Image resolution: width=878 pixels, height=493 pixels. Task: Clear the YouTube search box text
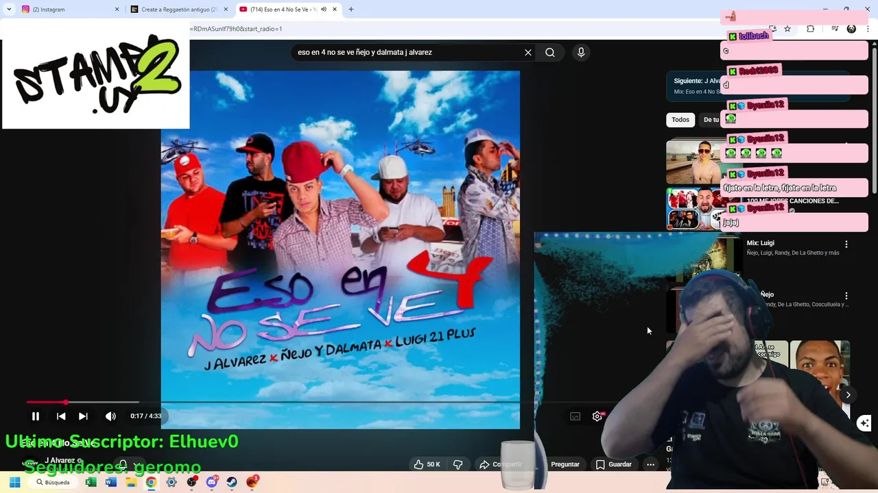click(528, 52)
